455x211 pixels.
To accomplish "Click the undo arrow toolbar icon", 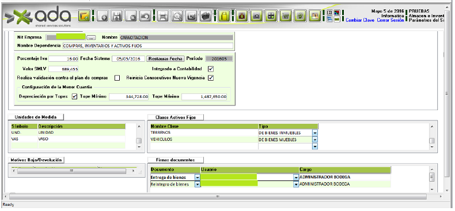I will tap(145, 16).
